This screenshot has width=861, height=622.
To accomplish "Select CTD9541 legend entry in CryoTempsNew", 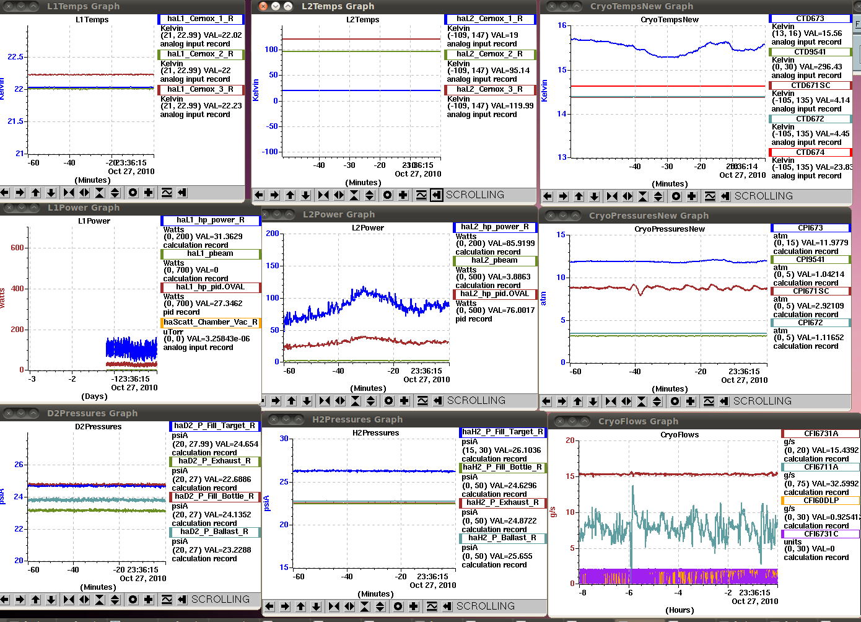I will point(810,52).
